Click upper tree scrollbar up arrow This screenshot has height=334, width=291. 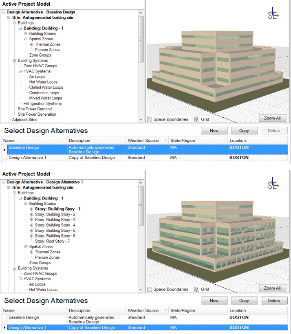coord(141,13)
